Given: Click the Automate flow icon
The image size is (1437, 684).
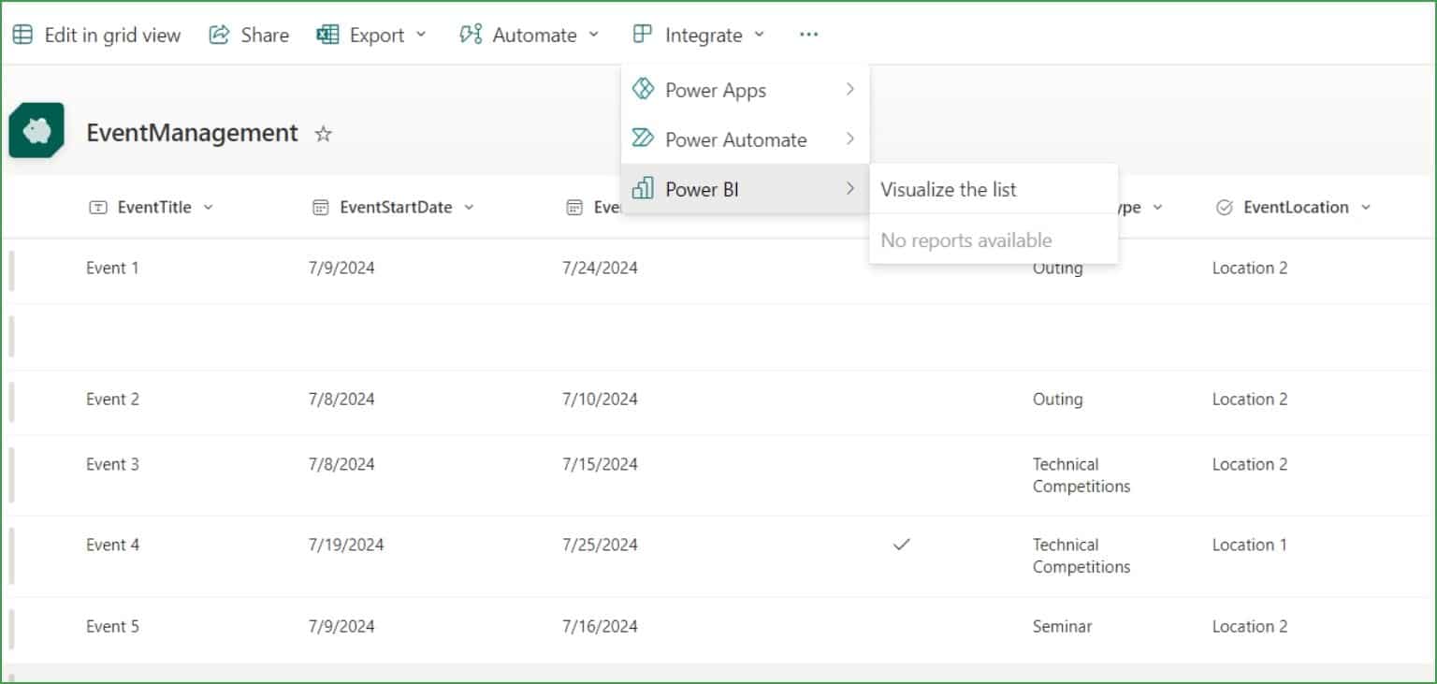Looking at the screenshot, I should click(470, 35).
